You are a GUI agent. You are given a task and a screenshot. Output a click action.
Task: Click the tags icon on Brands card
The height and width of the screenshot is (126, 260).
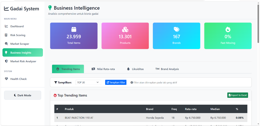click(176, 29)
